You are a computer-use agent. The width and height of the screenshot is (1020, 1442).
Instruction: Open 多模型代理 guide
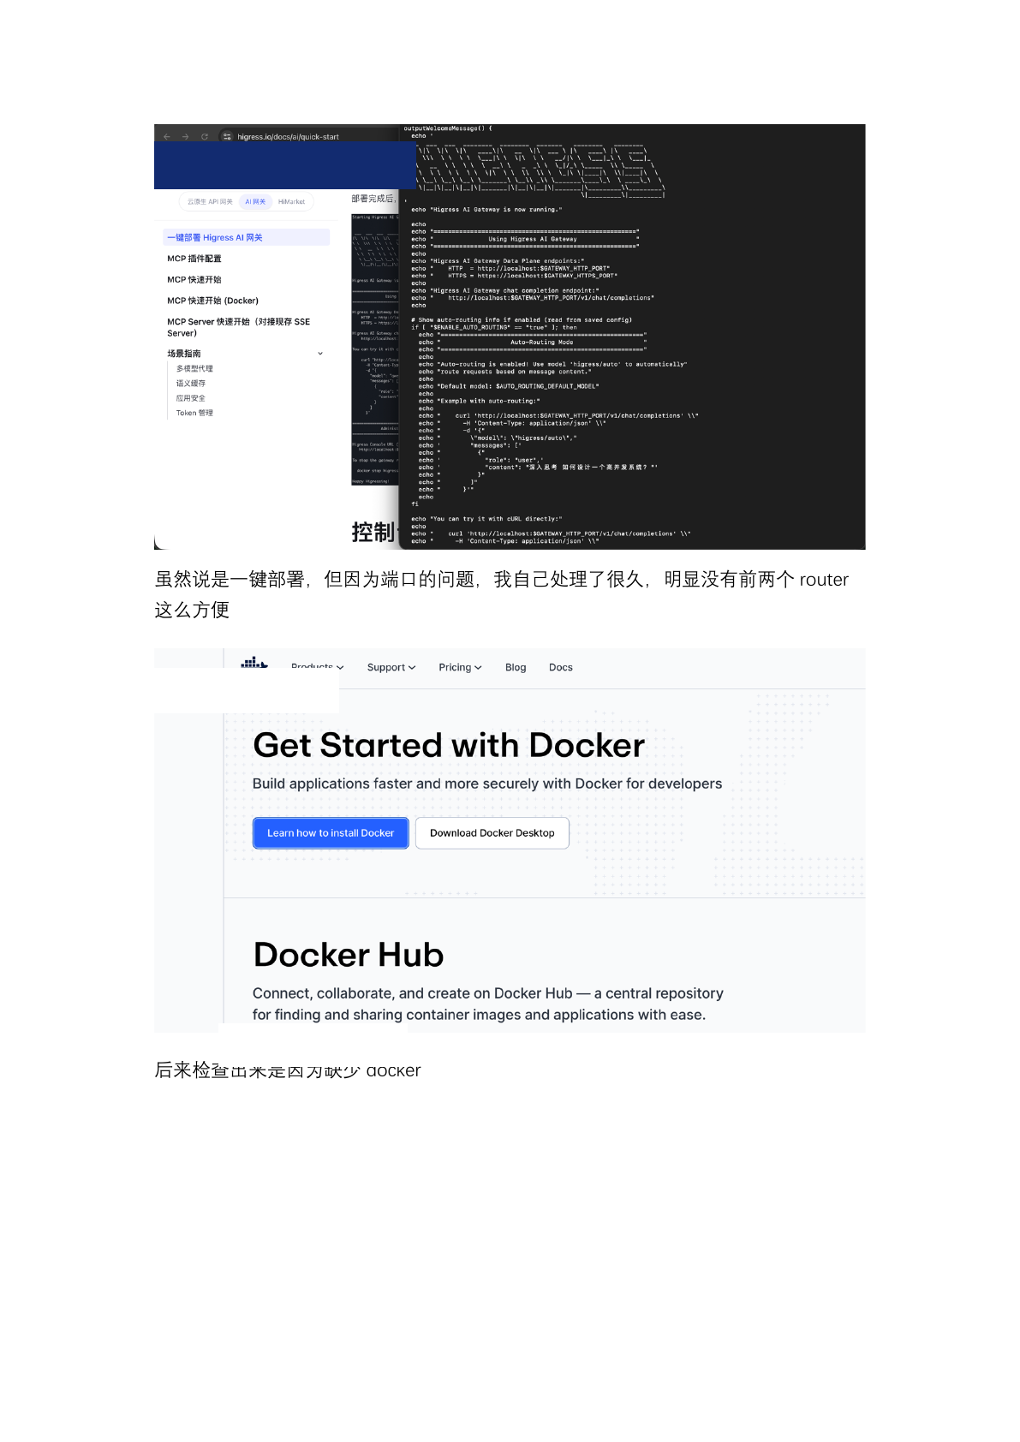(x=194, y=369)
